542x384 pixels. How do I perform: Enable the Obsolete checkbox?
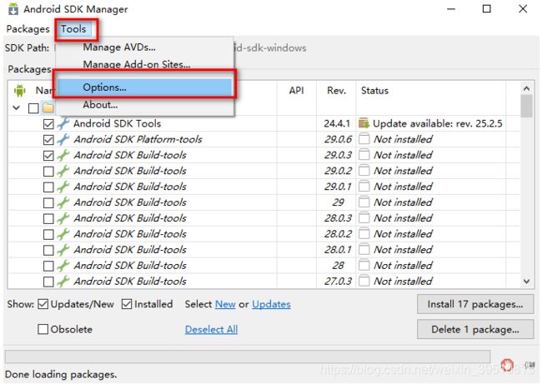(43, 329)
